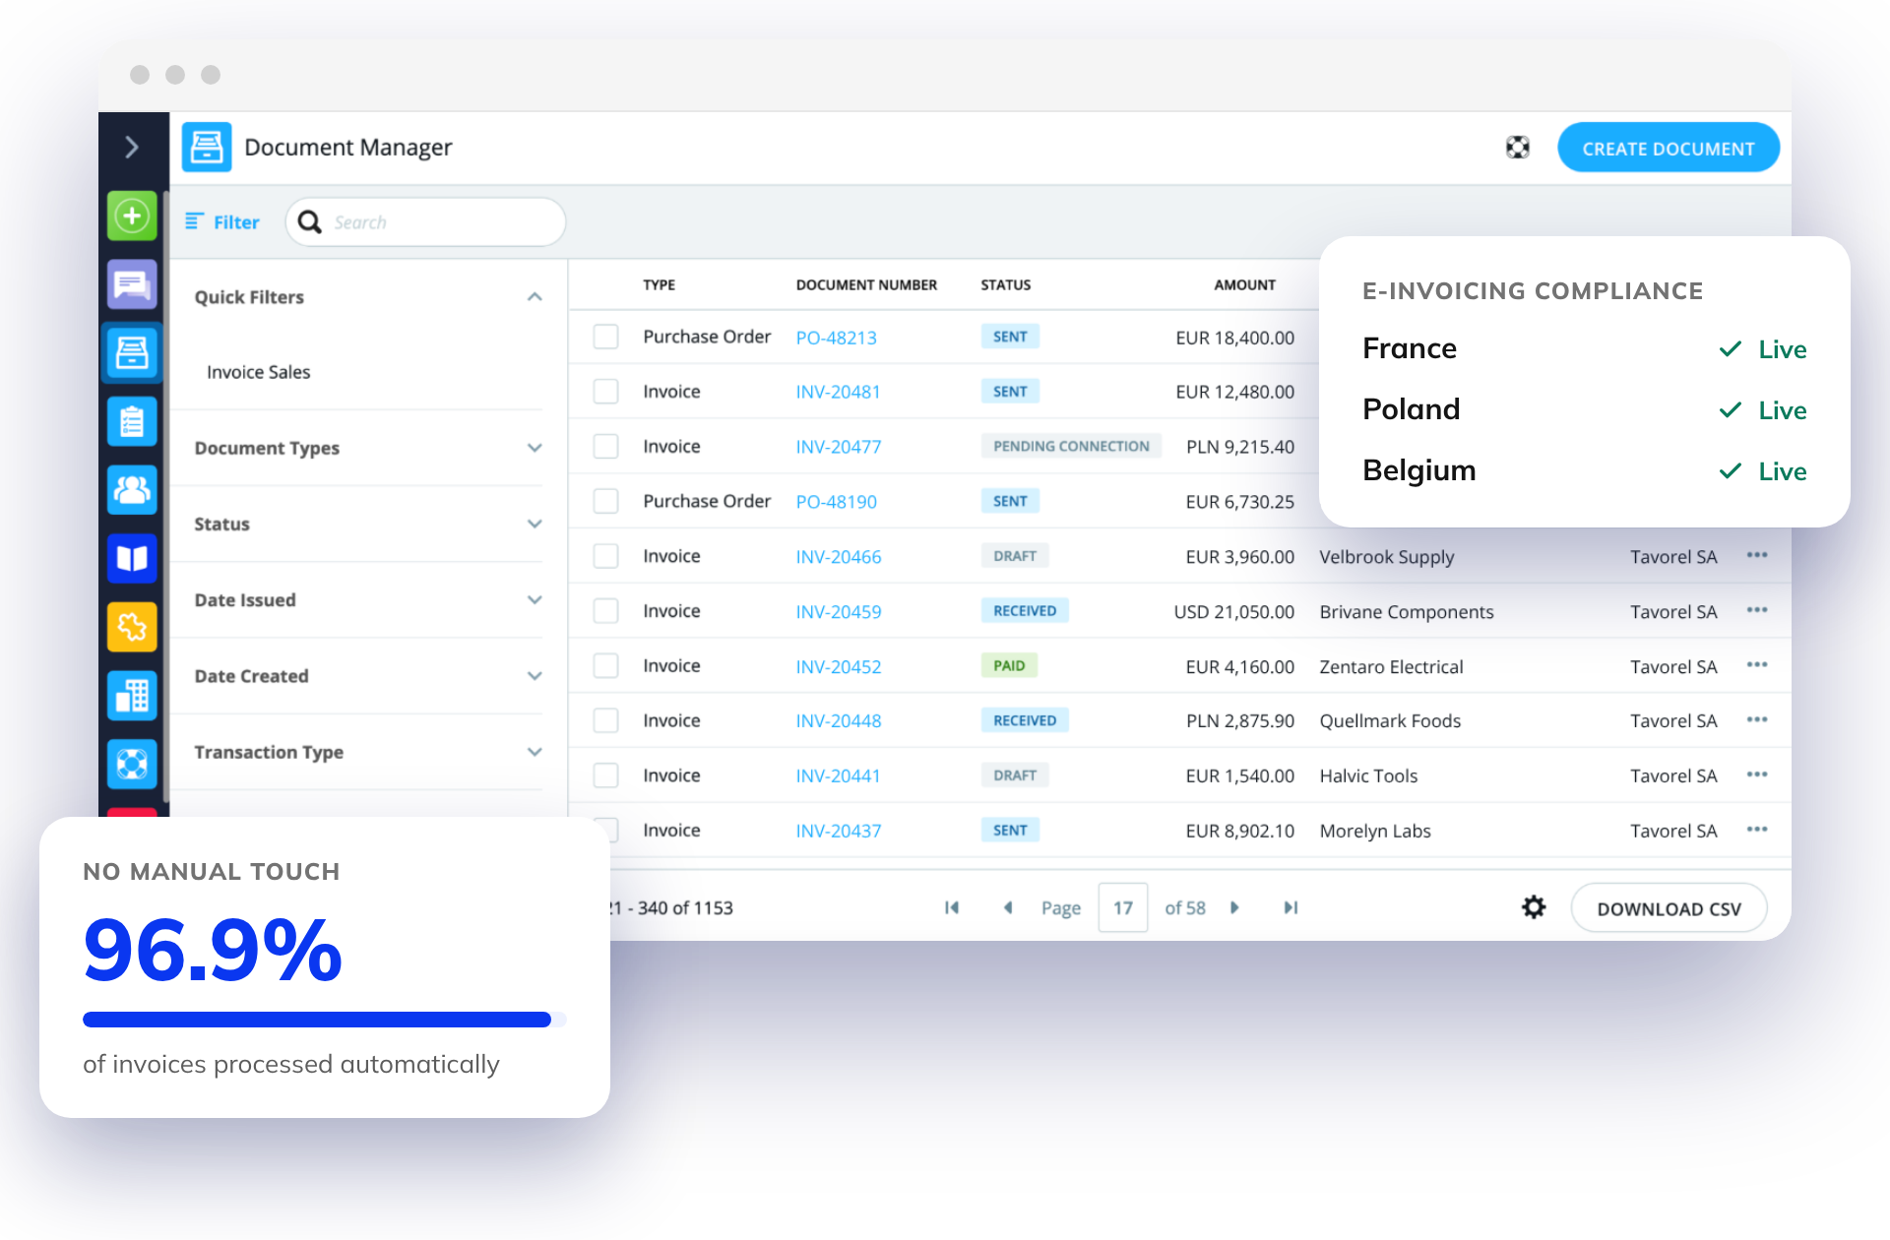Go to the first page of results
This screenshot has height=1240, width=1890.
point(951,907)
